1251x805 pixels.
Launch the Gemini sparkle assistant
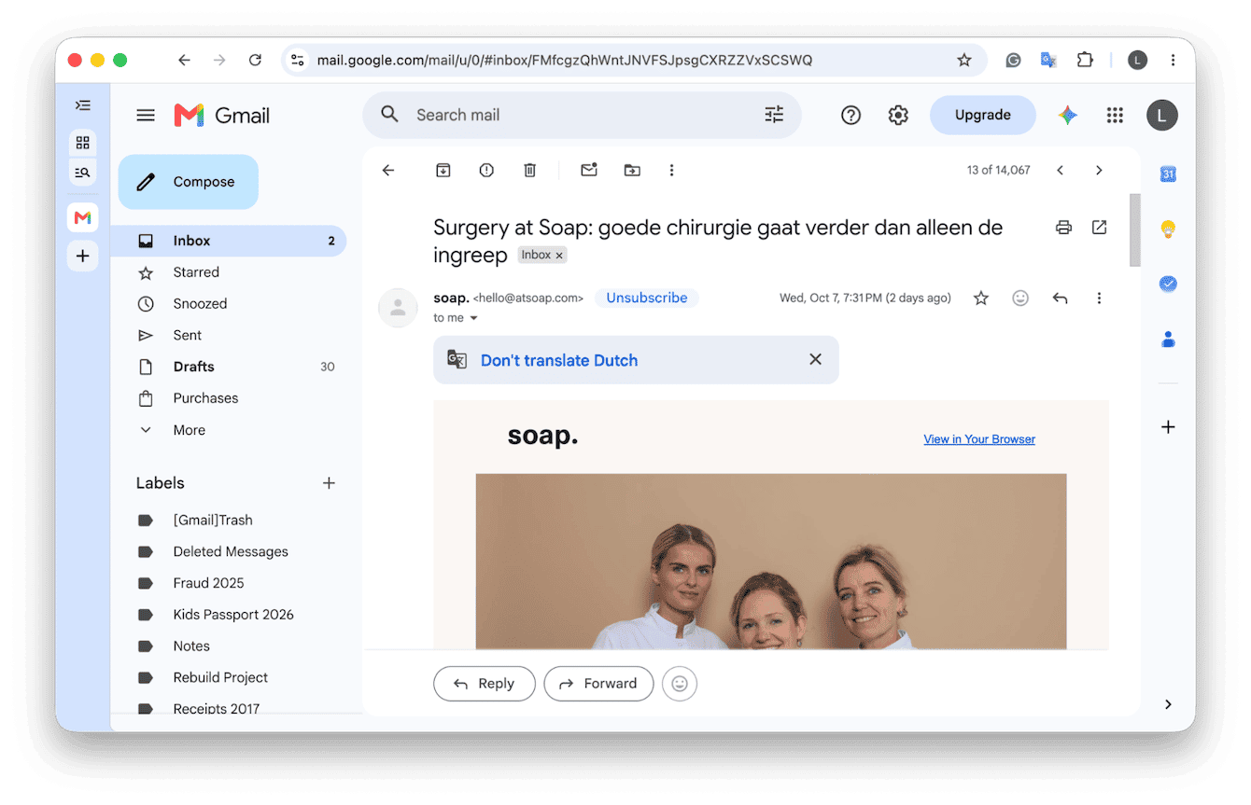pyautogui.click(x=1068, y=115)
